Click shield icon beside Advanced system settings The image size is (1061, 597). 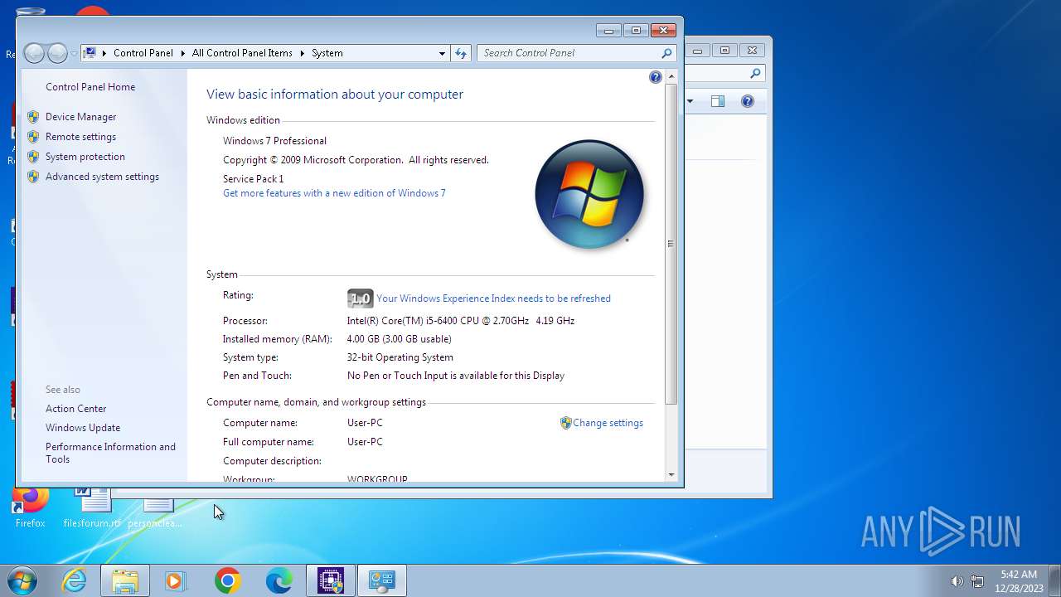click(x=33, y=177)
